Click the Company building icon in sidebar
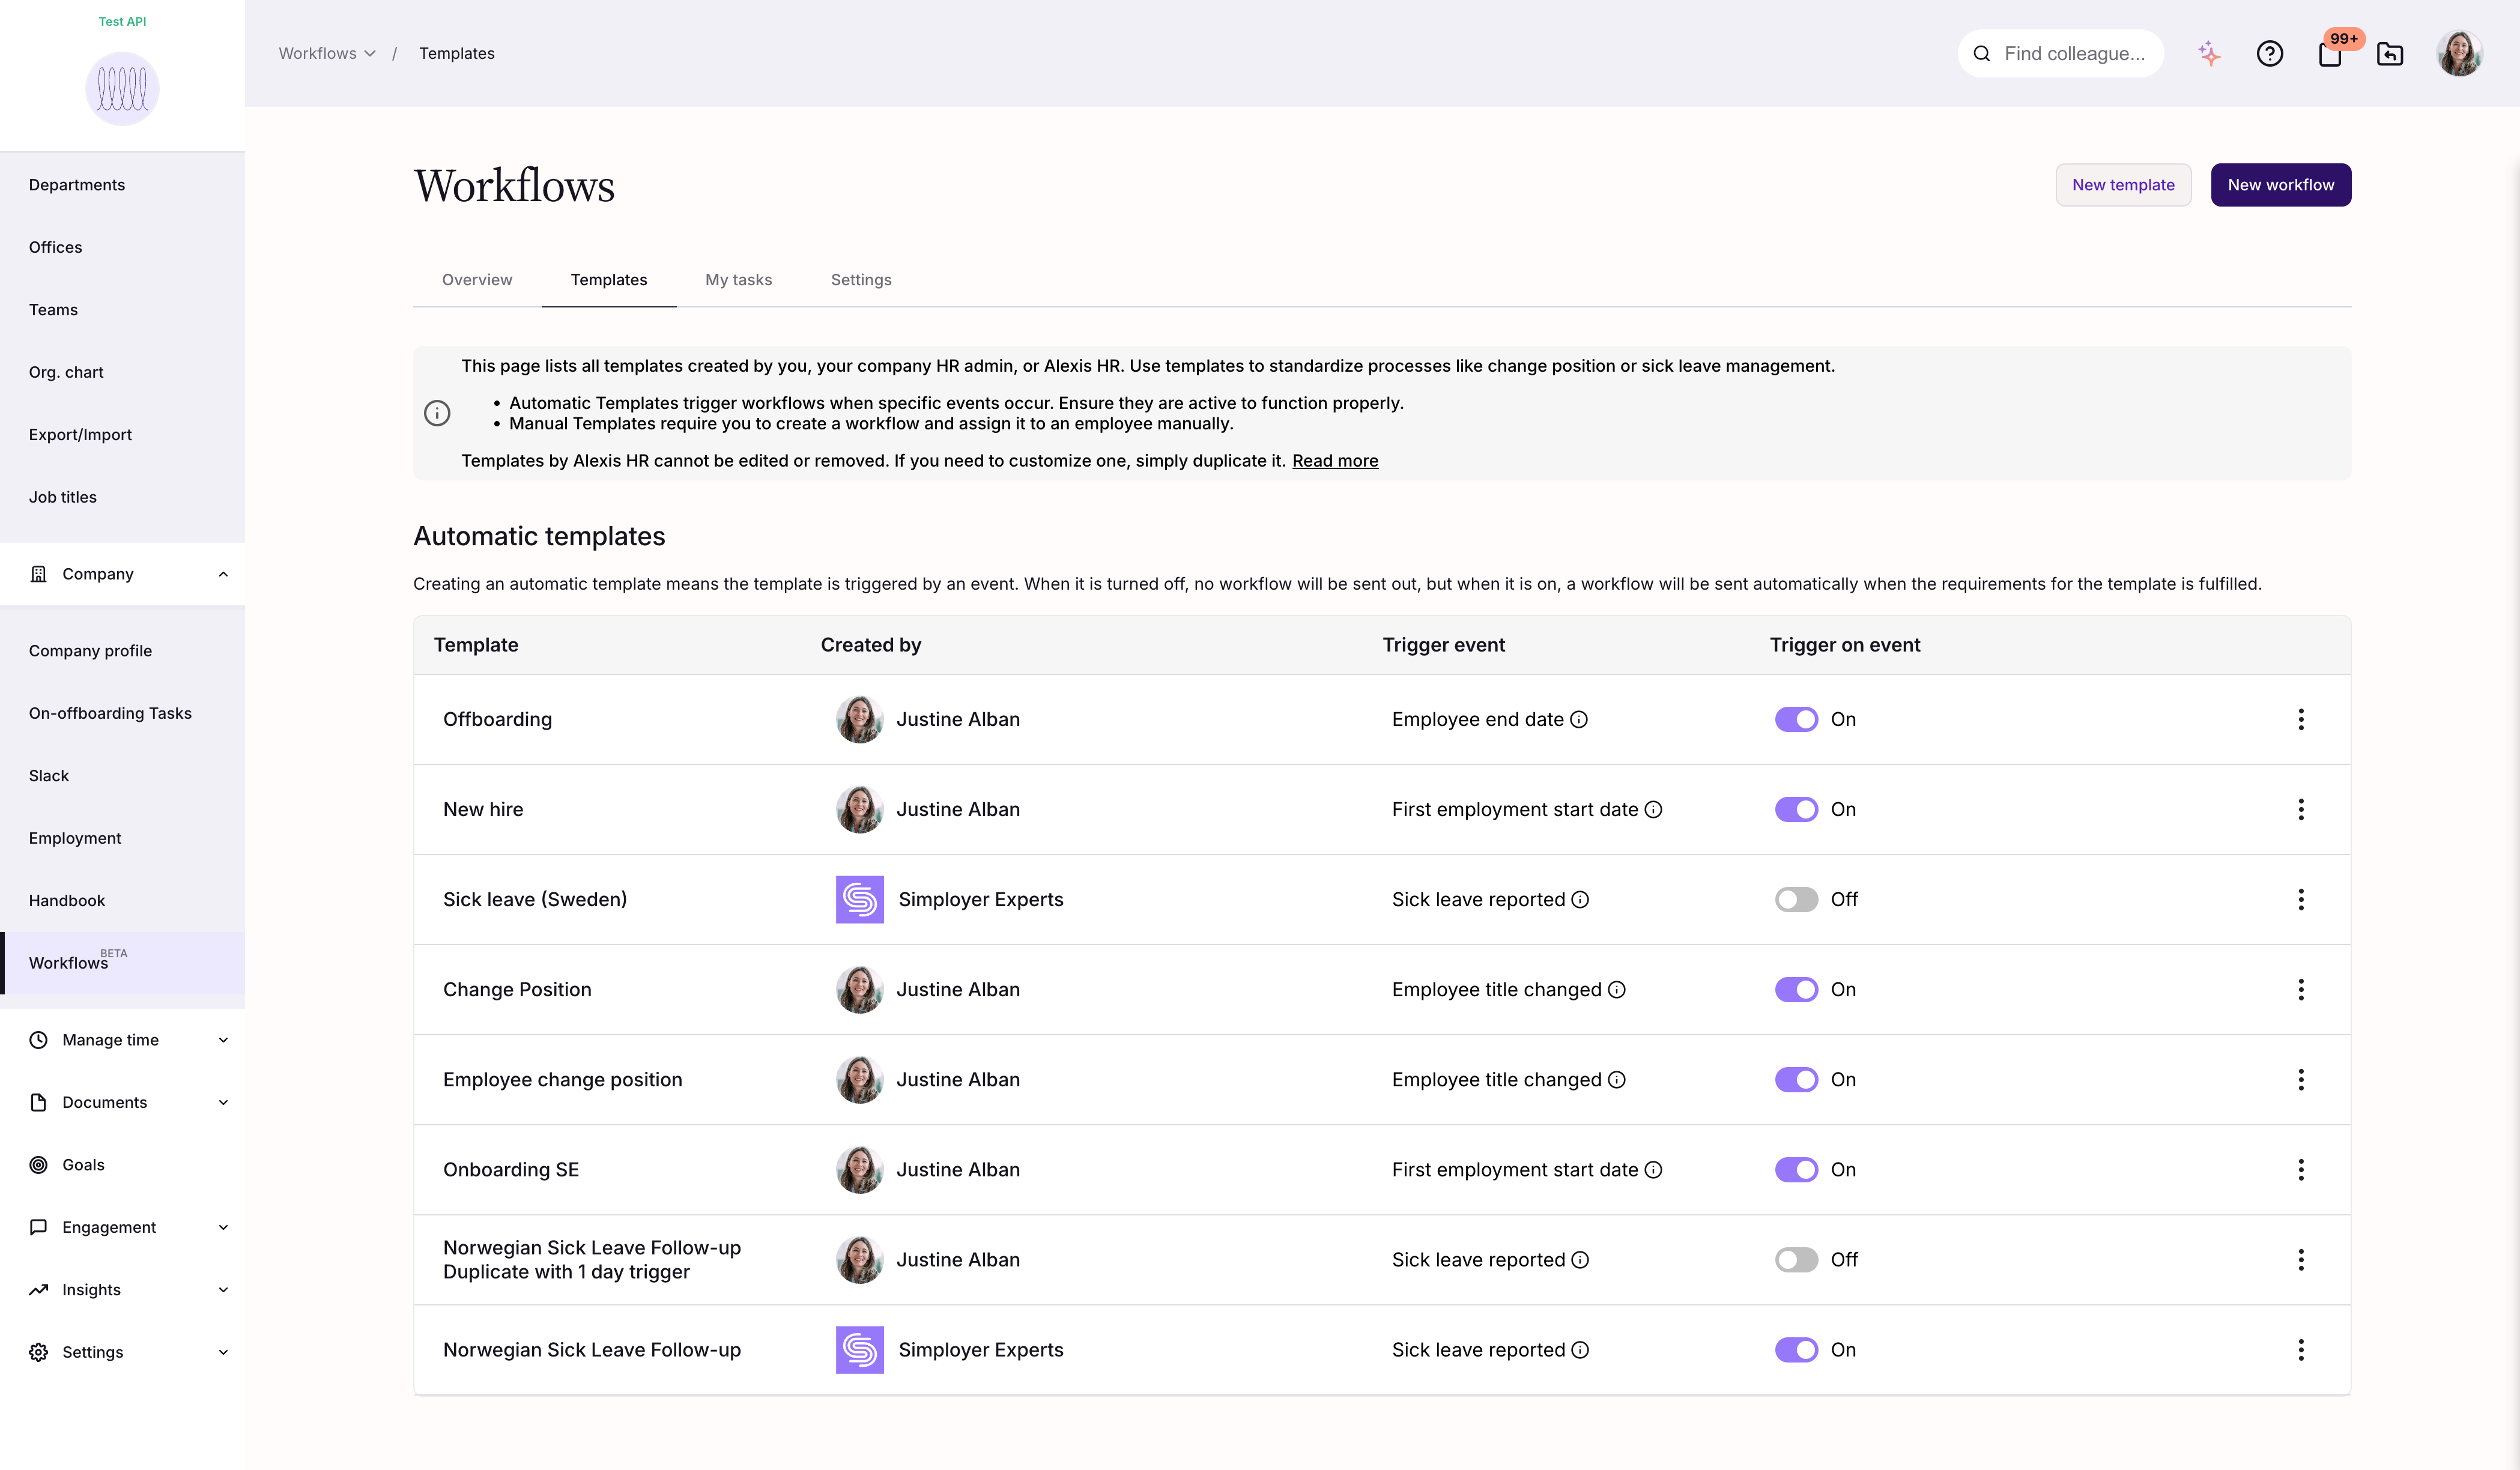Image resolution: width=2520 pixels, height=1470 pixels. pyautogui.click(x=38, y=573)
